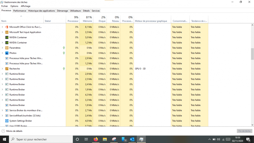Collapse view with Moins de détails
The width and height of the screenshot is (254, 143).
tap(12, 131)
